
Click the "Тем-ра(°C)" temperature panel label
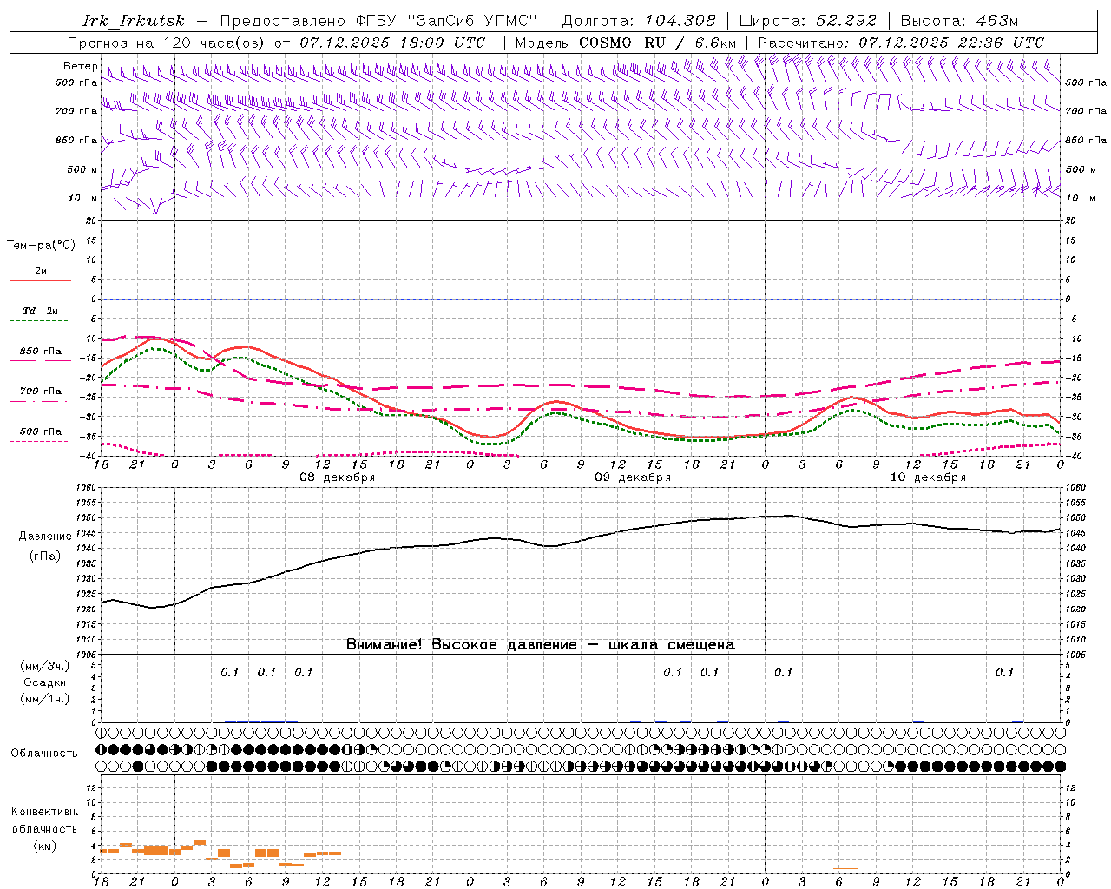[x=41, y=246]
